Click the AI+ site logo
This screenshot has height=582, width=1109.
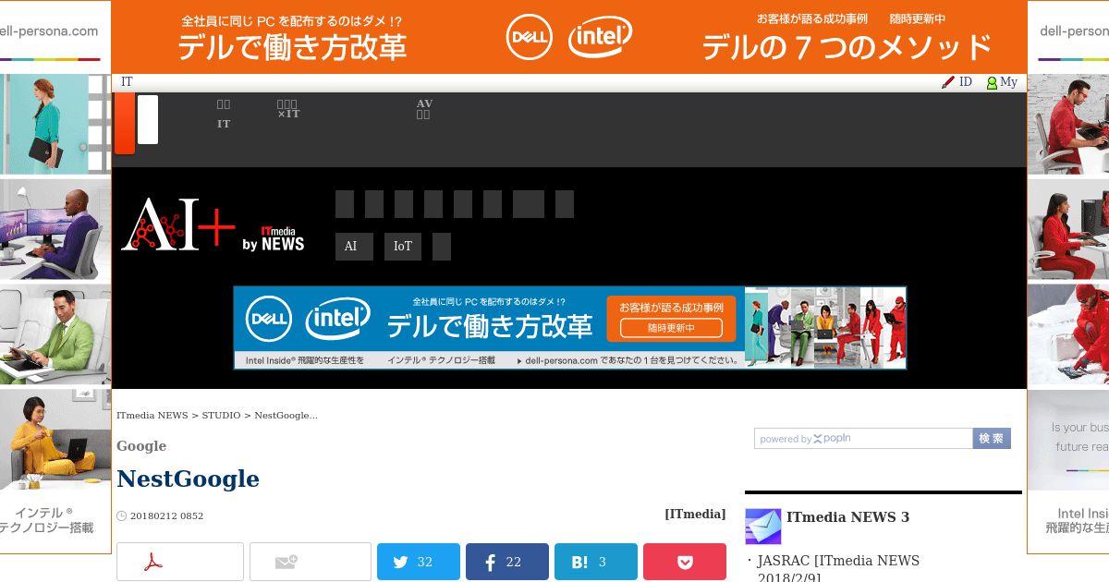click(178, 224)
